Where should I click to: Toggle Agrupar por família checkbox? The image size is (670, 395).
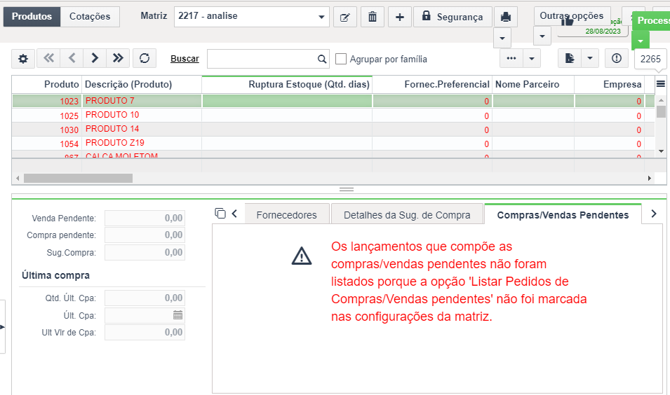coord(341,59)
